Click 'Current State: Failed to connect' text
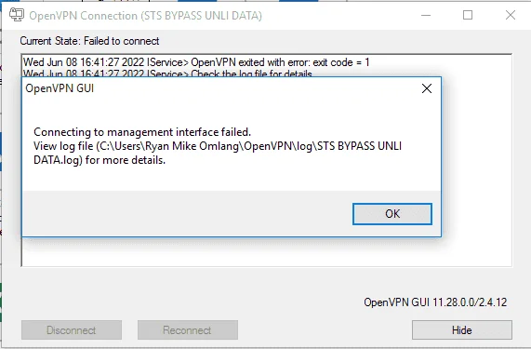The width and height of the screenshot is (531, 349). [x=89, y=41]
